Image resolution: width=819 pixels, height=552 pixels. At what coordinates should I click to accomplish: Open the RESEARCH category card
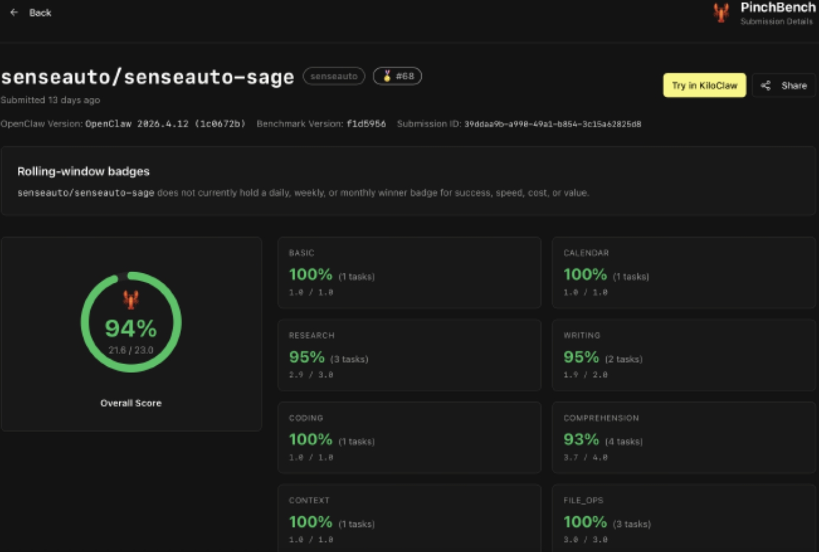[409, 355]
